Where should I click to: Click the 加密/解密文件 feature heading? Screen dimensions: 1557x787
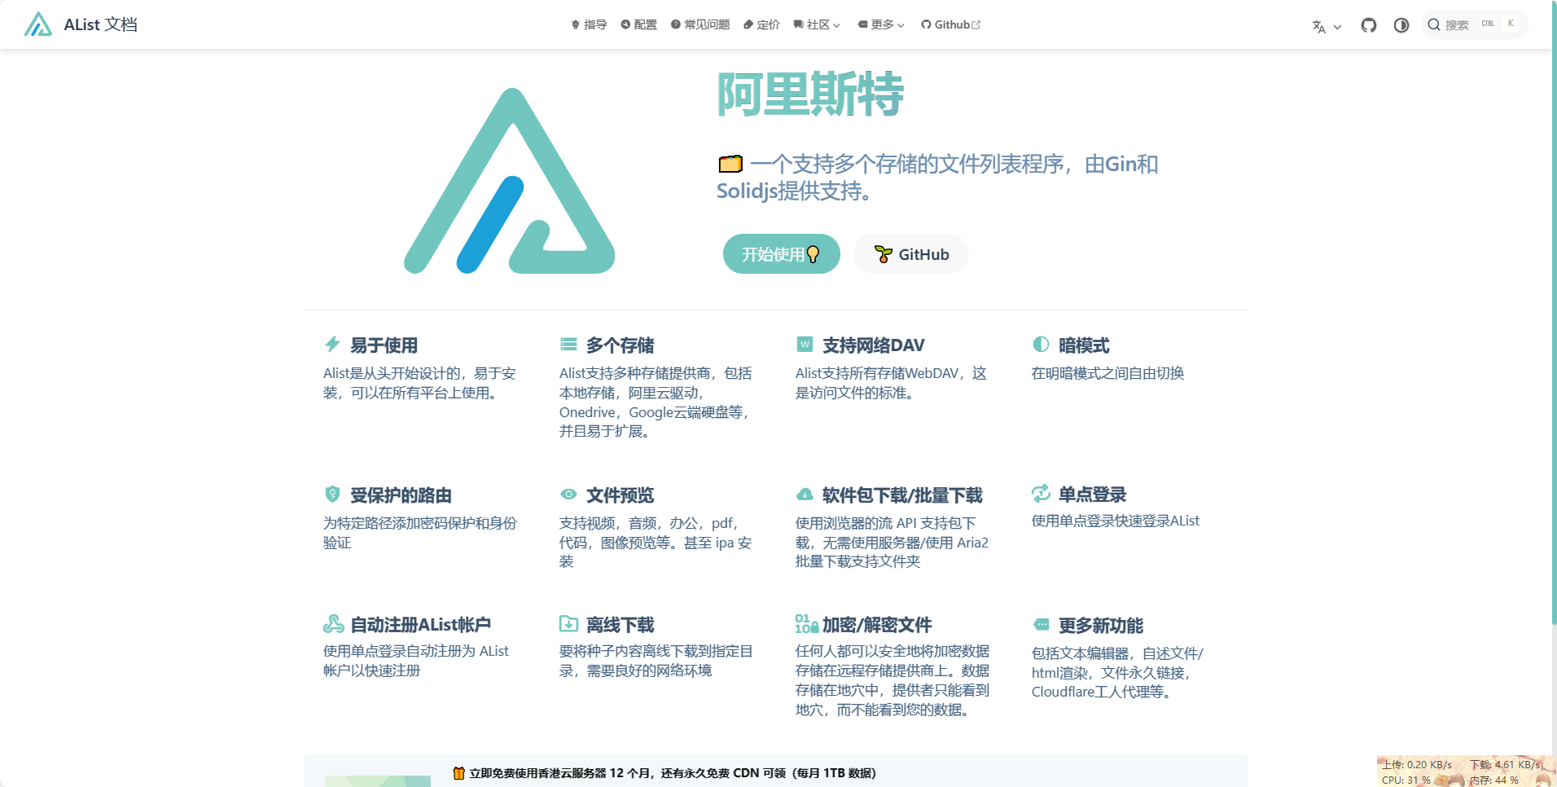pyautogui.click(x=877, y=625)
